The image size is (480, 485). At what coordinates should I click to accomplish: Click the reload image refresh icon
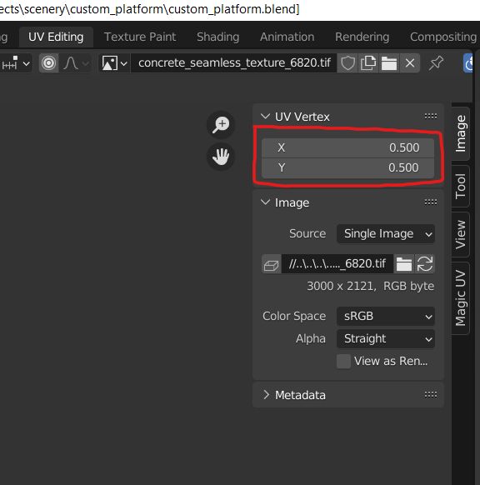point(425,264)
